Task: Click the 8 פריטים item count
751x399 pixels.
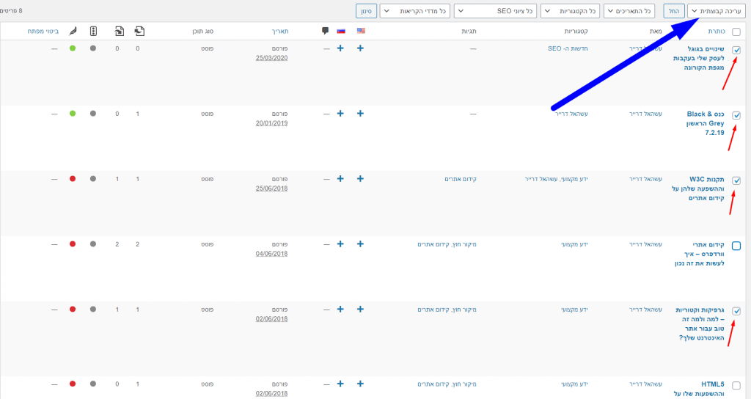Action: coord(11,10)
